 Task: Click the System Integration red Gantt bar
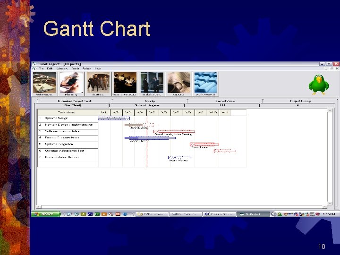pos(204,144)
